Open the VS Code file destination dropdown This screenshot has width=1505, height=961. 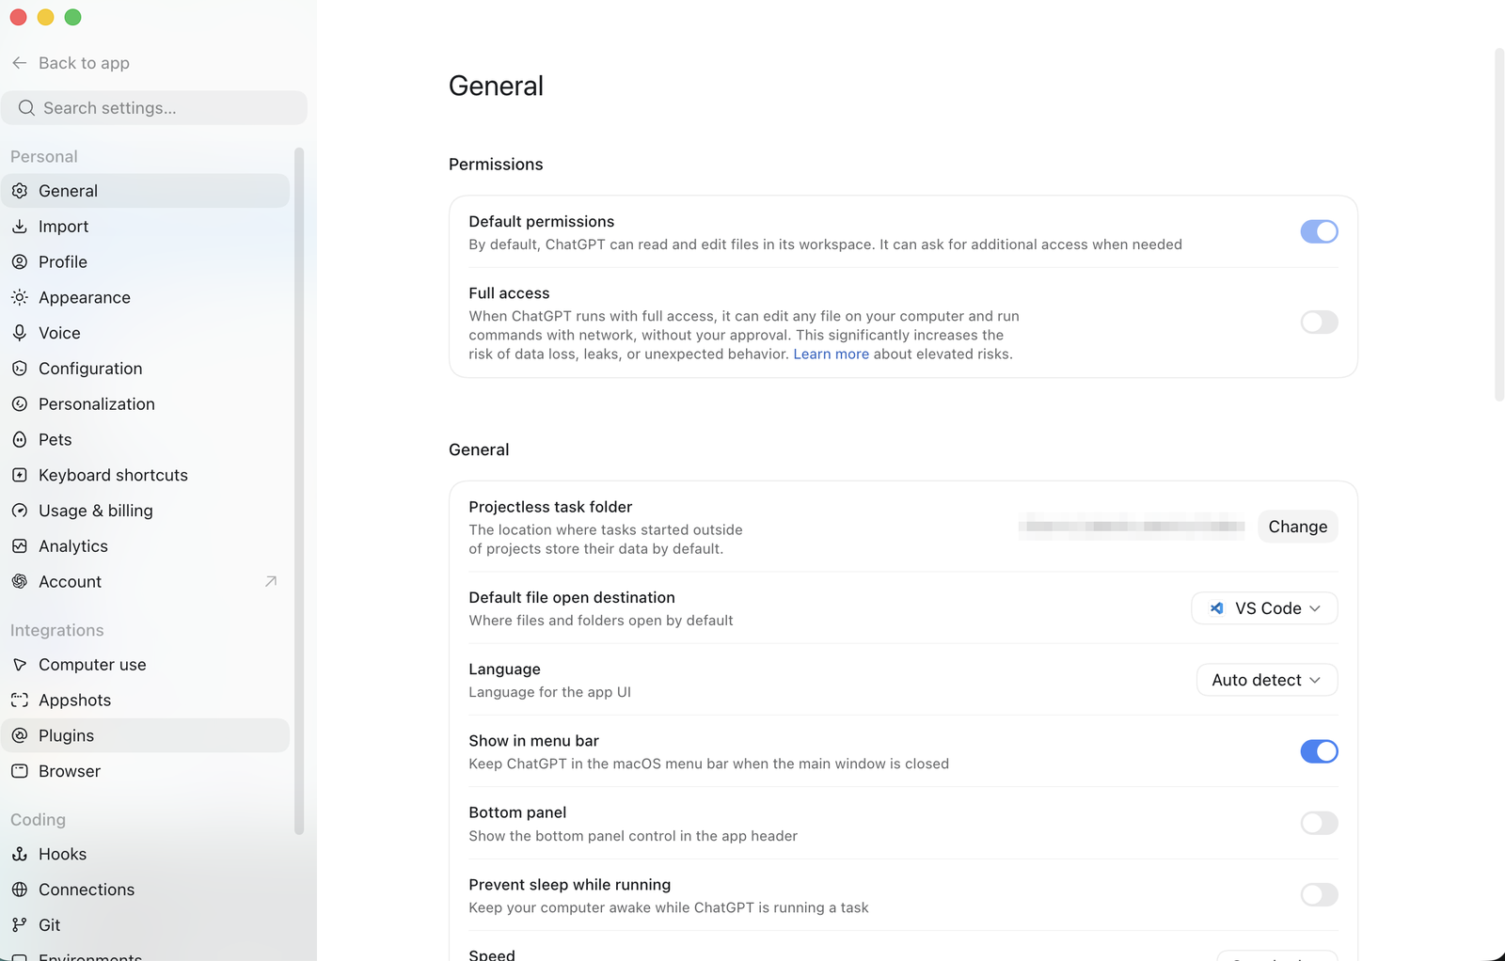pyautogui.click(x=1264, y=608)
